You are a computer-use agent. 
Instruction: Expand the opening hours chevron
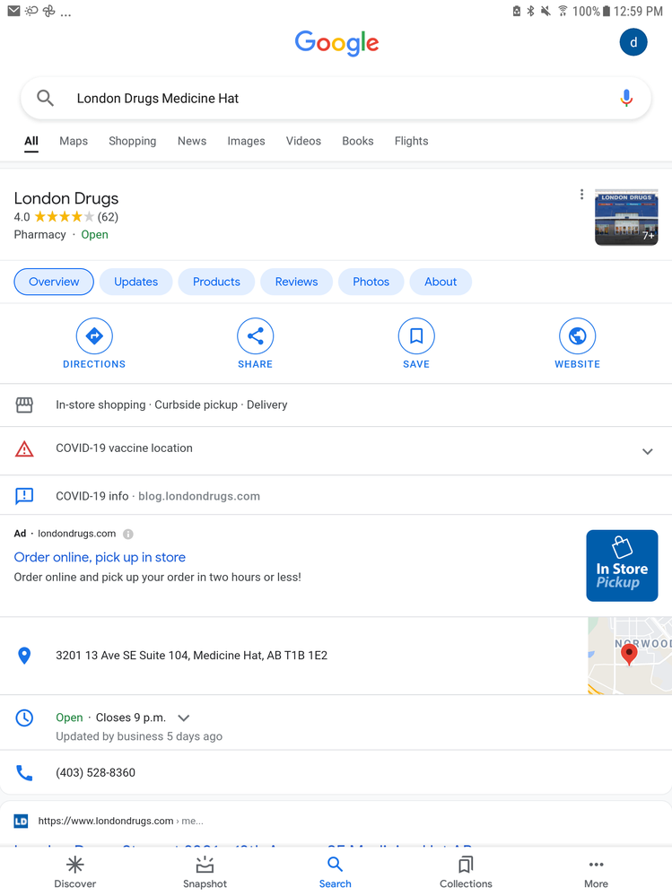[183, 718]
